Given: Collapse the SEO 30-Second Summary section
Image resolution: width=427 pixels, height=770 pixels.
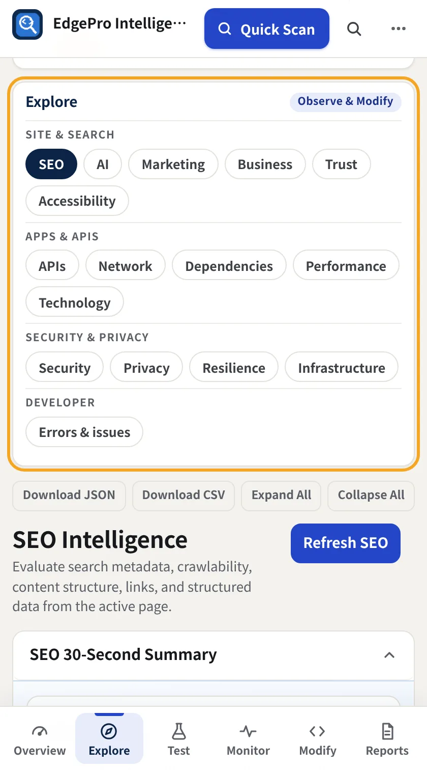Looking at the screenshot, I should 389,655.
